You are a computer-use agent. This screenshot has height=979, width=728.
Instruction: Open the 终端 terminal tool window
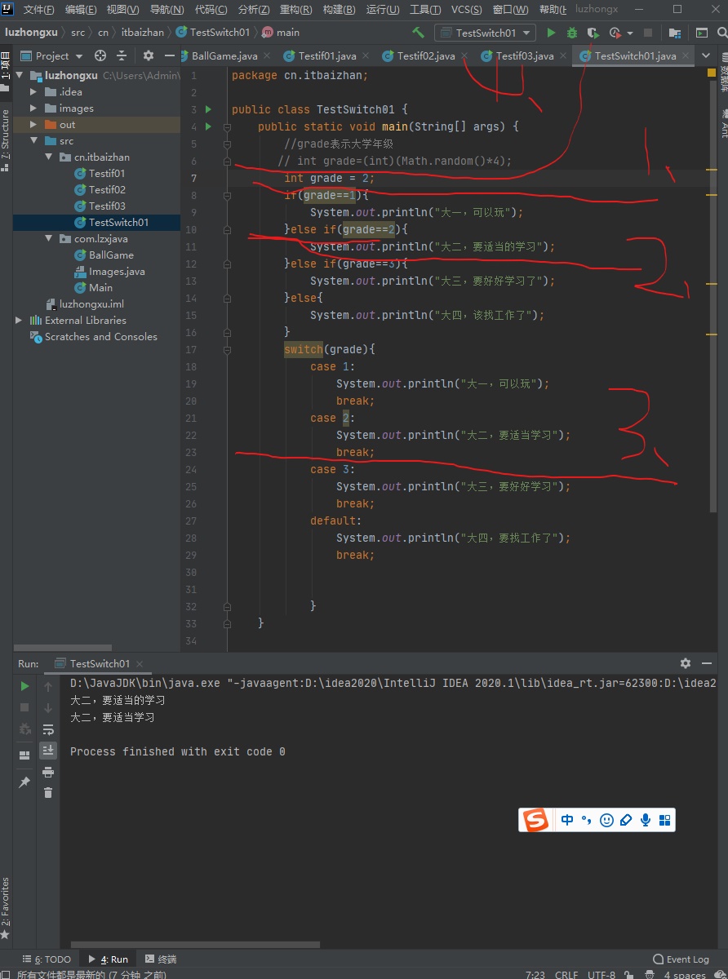160,959
